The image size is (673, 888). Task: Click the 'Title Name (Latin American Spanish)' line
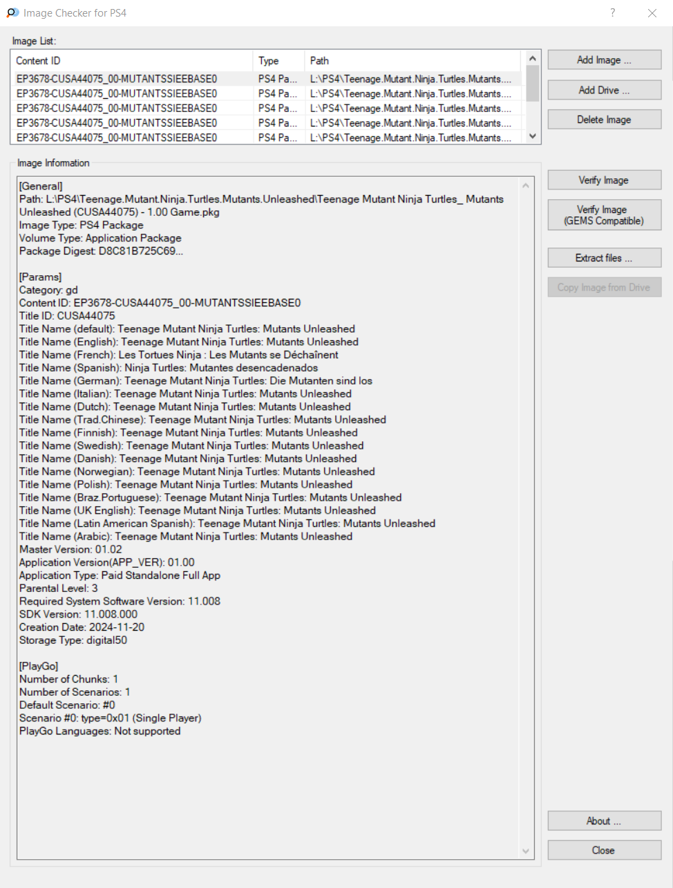pyautogui.click(x=227, y=524)
